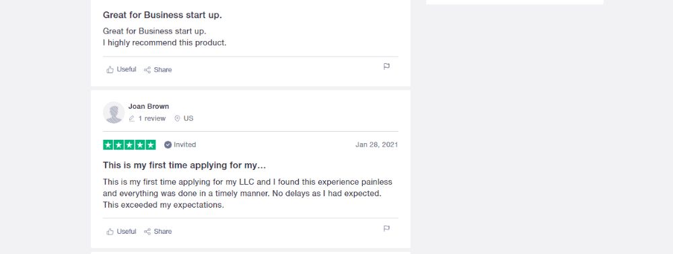Open review titled "This is my first time applying for my…"
The image size is (673, 254).
184,165
